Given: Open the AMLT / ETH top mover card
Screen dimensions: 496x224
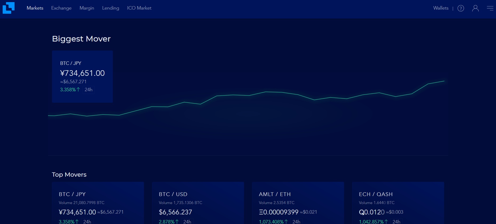Looking at the screenshot, I should [298, 203].
